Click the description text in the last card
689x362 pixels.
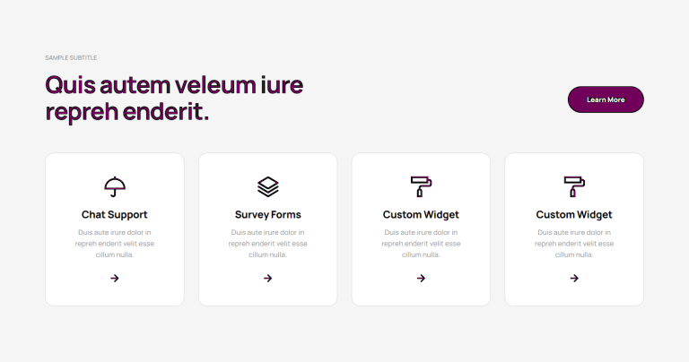click(x=574, y=244)
